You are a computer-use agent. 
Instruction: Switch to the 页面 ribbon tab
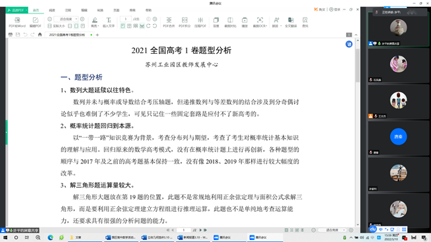(x=117, y=10)
